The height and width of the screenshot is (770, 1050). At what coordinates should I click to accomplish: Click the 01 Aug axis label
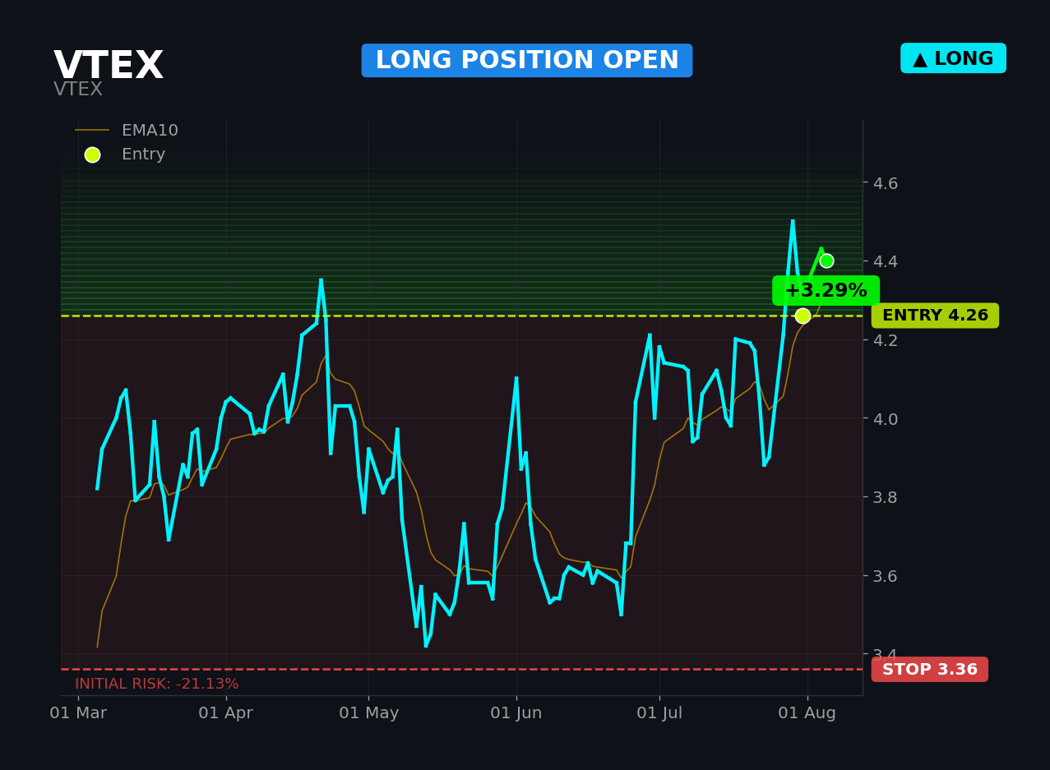coord(807,713)
